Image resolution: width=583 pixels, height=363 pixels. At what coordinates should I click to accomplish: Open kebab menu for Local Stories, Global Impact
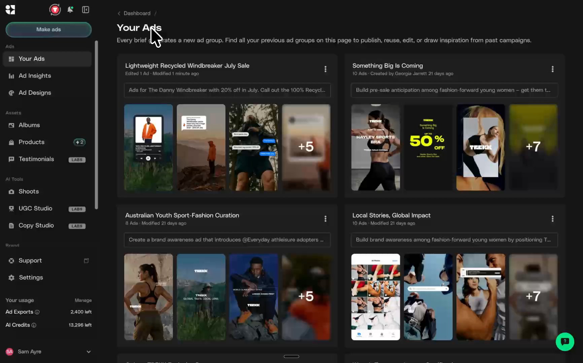(552, 219)
